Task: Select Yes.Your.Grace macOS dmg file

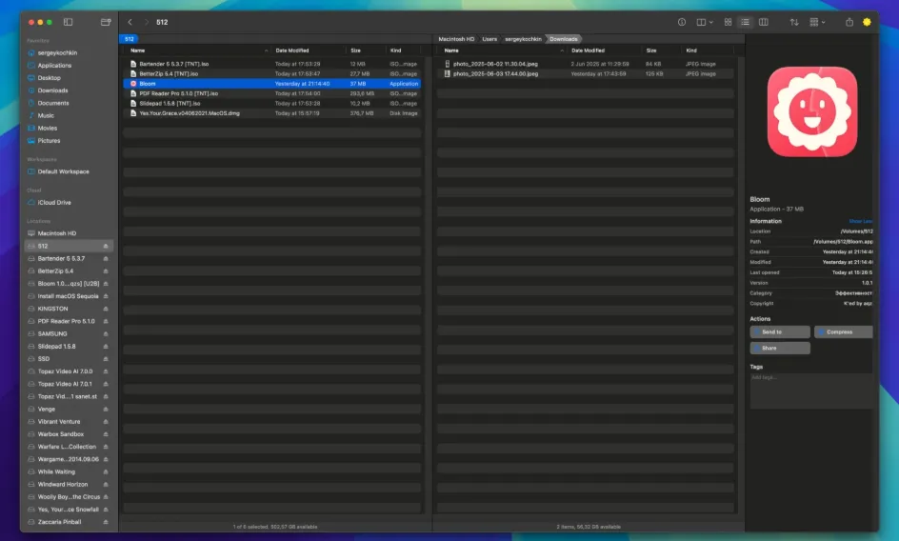Action: pos(272,113)
